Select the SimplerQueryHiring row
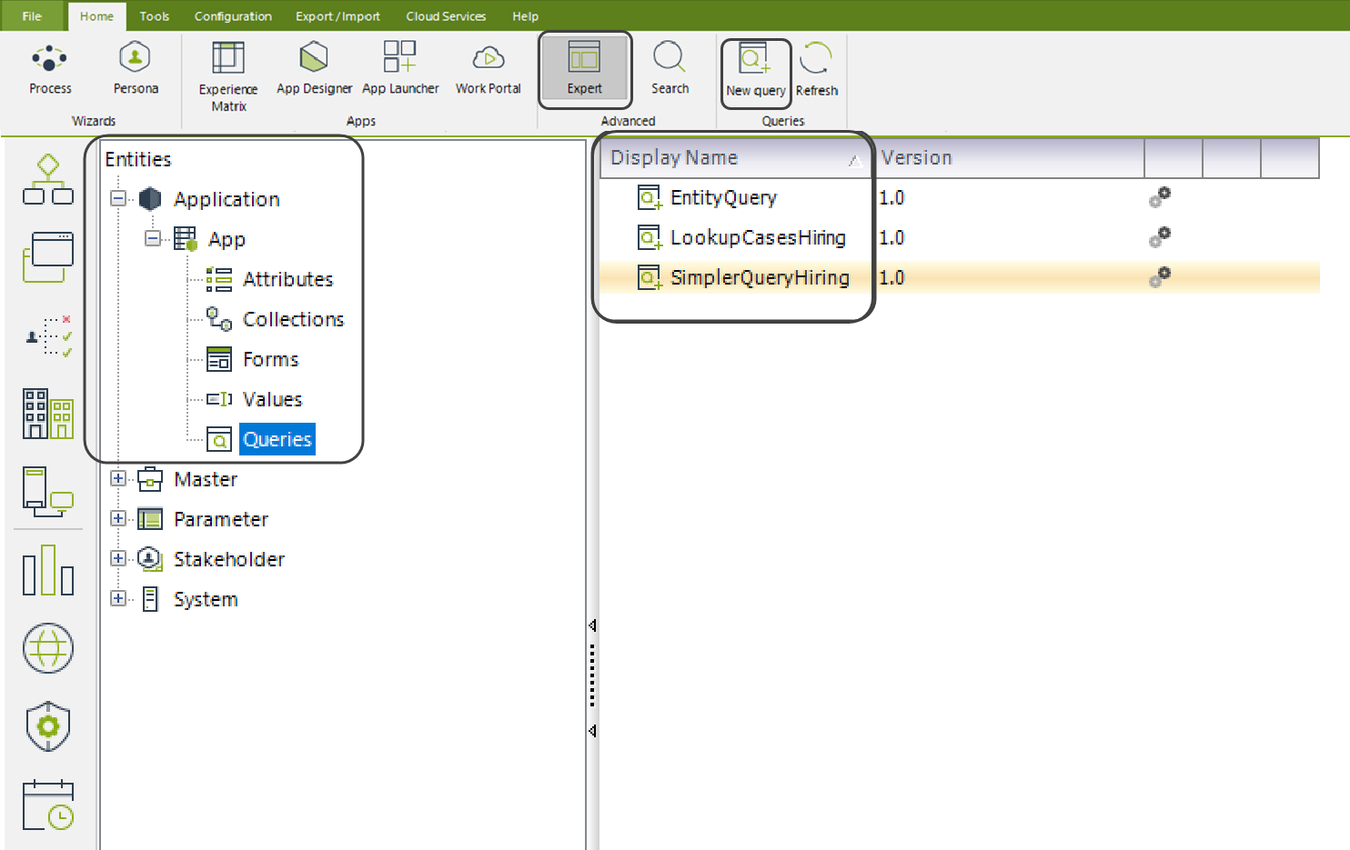Image resolution: width=1350 pixels, height=850 pixels. (x=960, y=277)
